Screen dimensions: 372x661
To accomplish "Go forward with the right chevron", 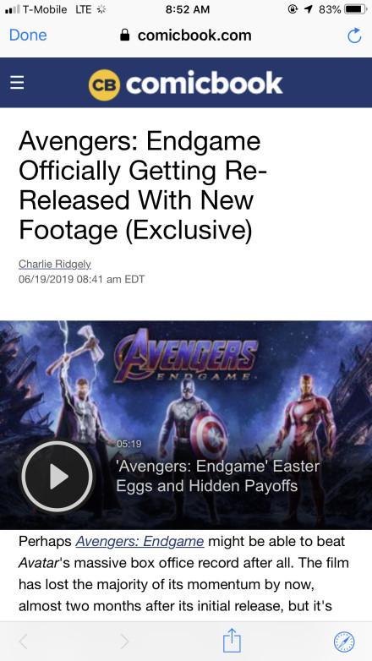I will tap(124, 642).
